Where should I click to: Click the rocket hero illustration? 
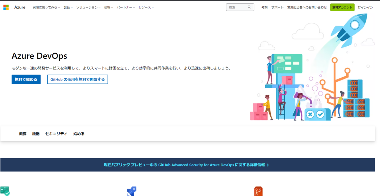pos(312,67)
